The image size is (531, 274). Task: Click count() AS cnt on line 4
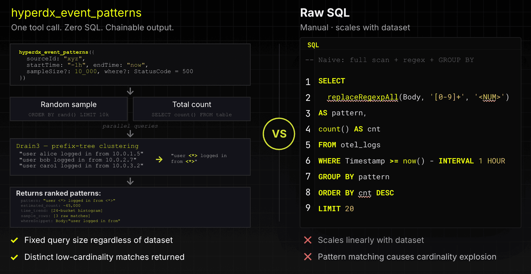point(349,129)
